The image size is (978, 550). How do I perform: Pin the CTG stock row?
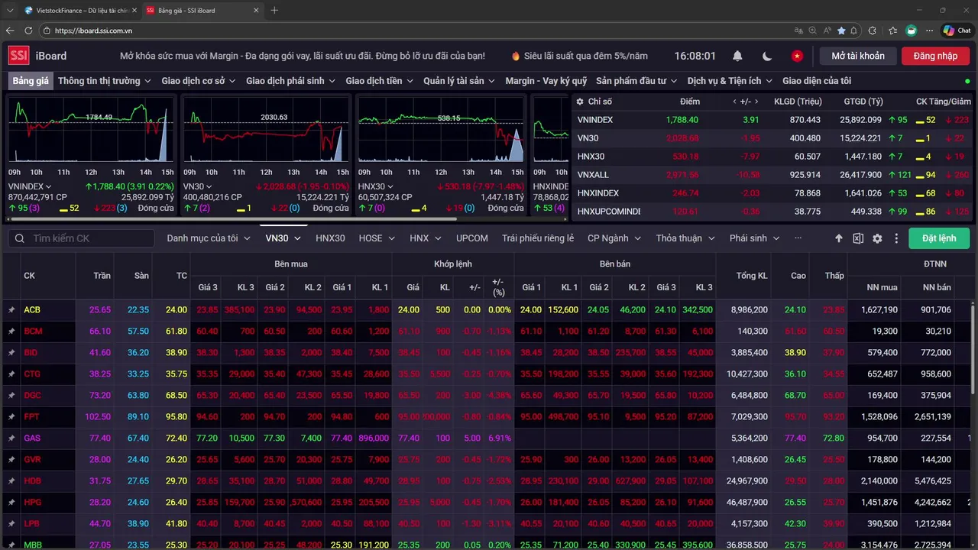pos(11,374)
